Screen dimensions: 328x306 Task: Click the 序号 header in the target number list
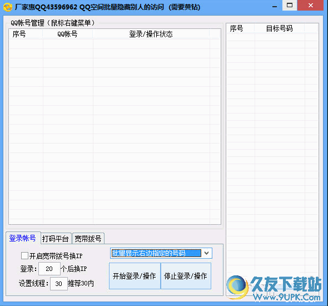pos(241,28)
